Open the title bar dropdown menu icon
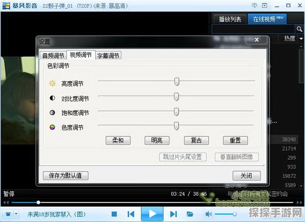The height and width of the screenshot is (222, 305). tap(265, 6)
